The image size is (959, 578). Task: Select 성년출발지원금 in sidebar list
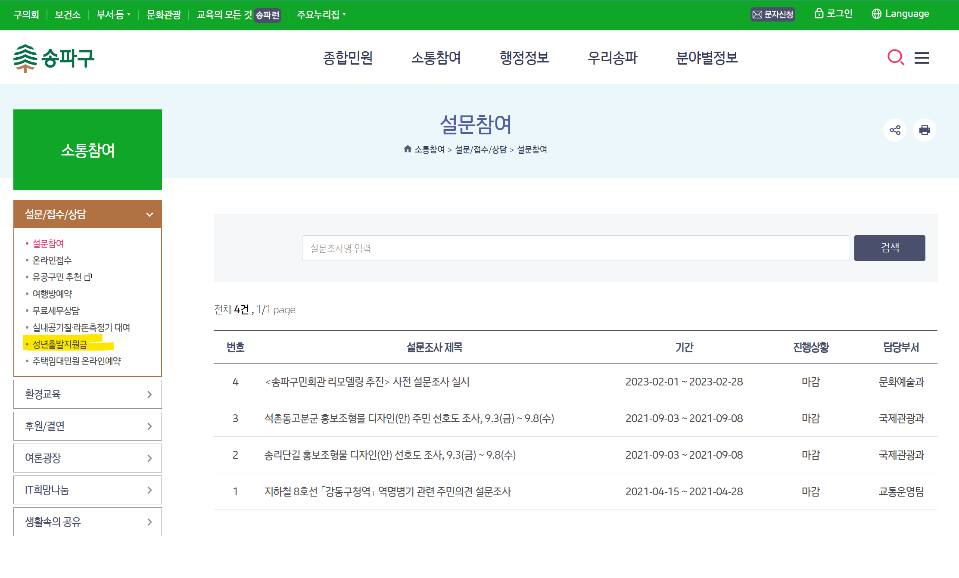(60, 344)
